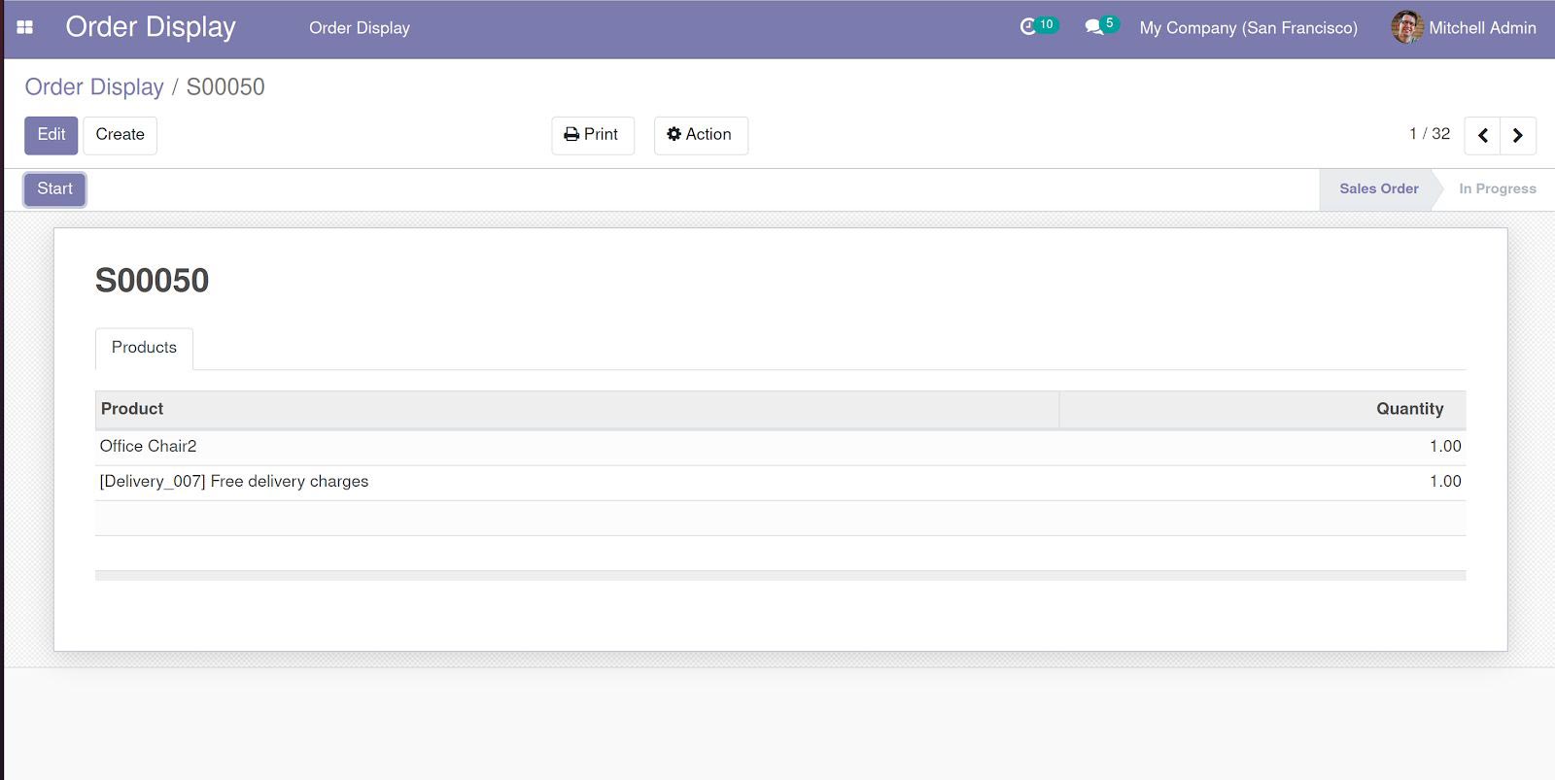This screenshot has height=780, width=1555.
Task: Select In Progress status stage
Action: pyautogui.click(x=1497, y=189)
